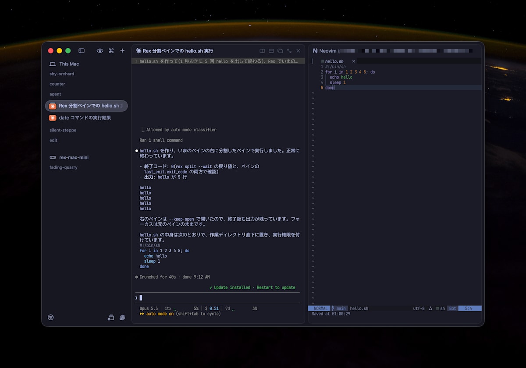Click the rex-mac-mini host icon
This screenshot has width=526, height=368.
[x=53, y=157]
